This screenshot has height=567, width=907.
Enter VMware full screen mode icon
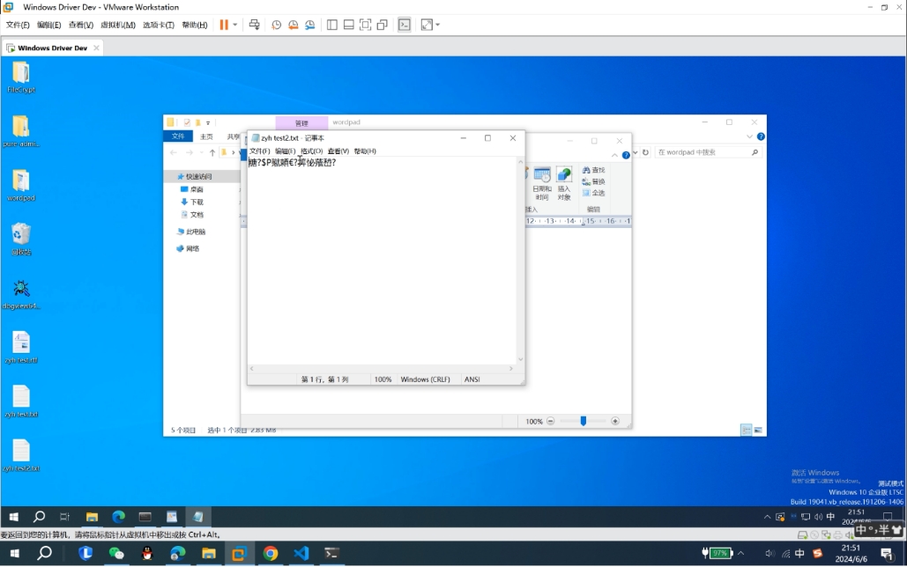[x=365, y=25]
